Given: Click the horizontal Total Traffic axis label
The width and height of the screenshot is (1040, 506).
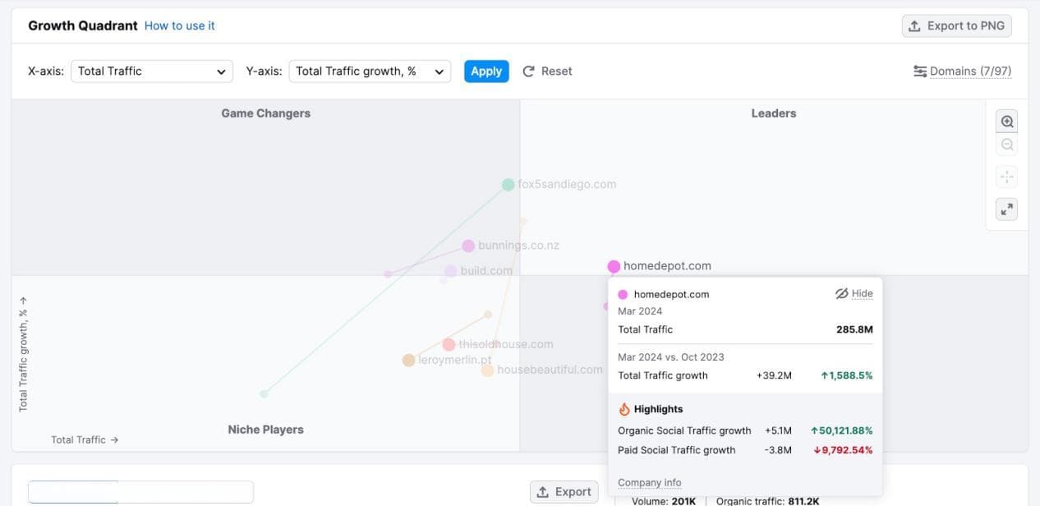Looking at the screenshot, I should pos(85,440).
